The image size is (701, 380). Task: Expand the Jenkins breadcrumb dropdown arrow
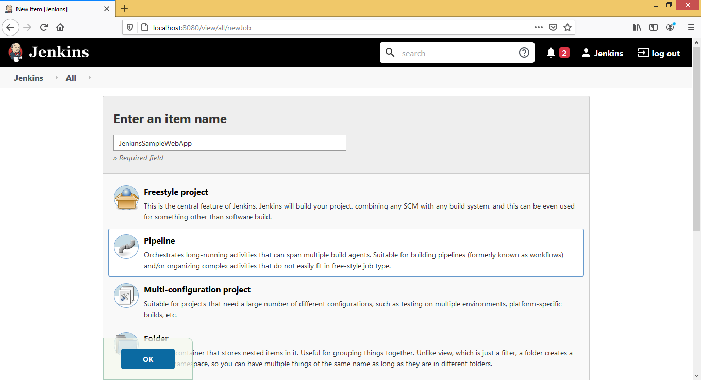click(56, 78)
